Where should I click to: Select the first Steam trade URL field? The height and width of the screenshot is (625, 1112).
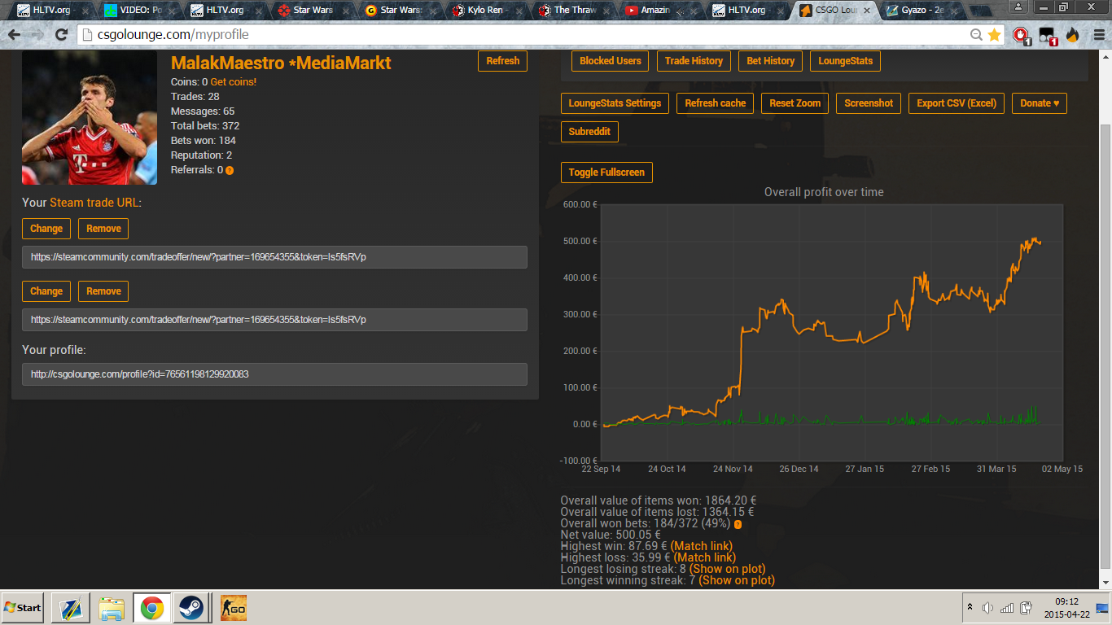(274, 257)
